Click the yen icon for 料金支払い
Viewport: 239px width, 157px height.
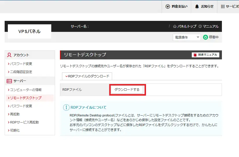click(x=168, y=6)
